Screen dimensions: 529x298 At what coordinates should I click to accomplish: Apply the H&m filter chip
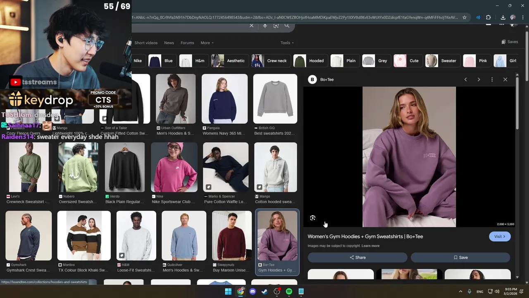coord(193,61)
